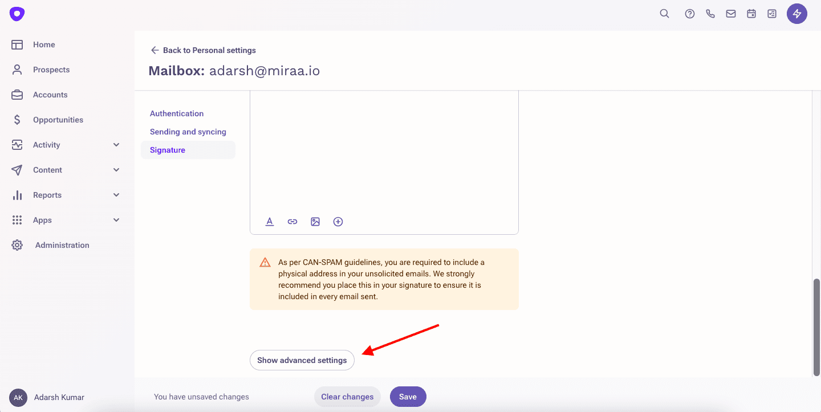Go to Opportunities in sidebar
821x412 pixels.
click(58, 120)
